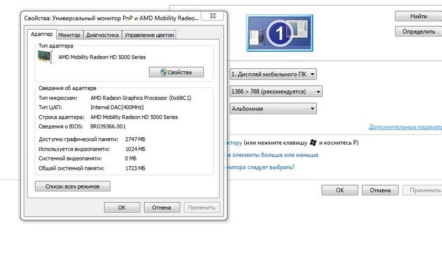
Task: Open the Дополнительные параметры link
Action: tap(405, 127)
